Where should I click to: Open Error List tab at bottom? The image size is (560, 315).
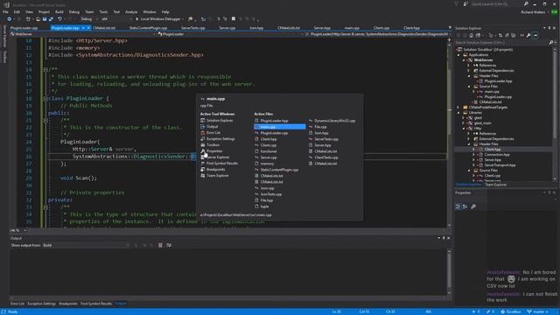coord(17,304)
